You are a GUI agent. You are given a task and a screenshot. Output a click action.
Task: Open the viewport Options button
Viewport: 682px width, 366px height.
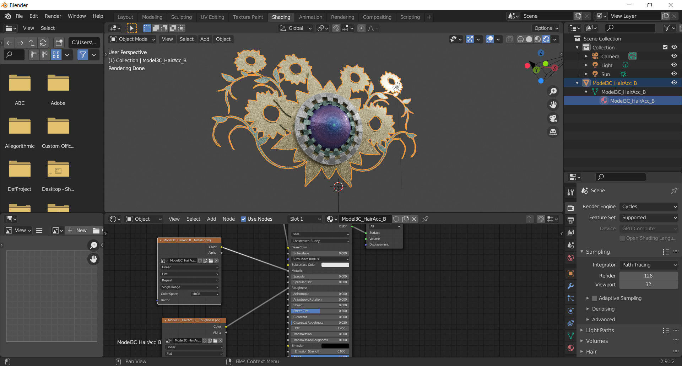(546, 28)
